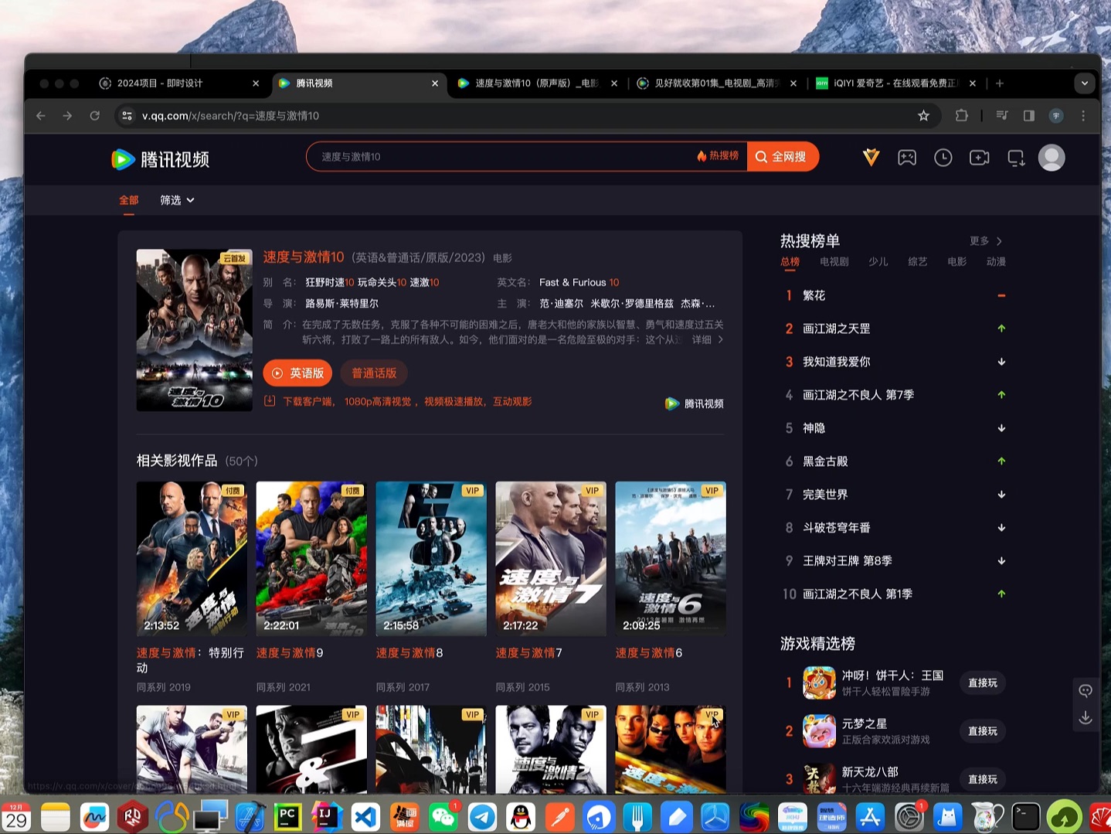
Task: Open Telegram in the dock
Action: 483,817
